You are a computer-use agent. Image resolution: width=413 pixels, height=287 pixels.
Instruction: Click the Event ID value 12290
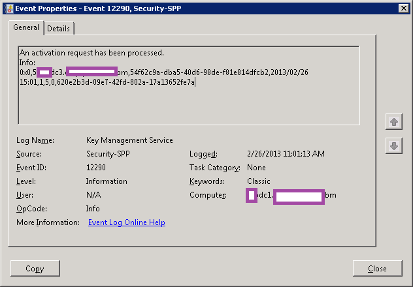coord(97,168)
